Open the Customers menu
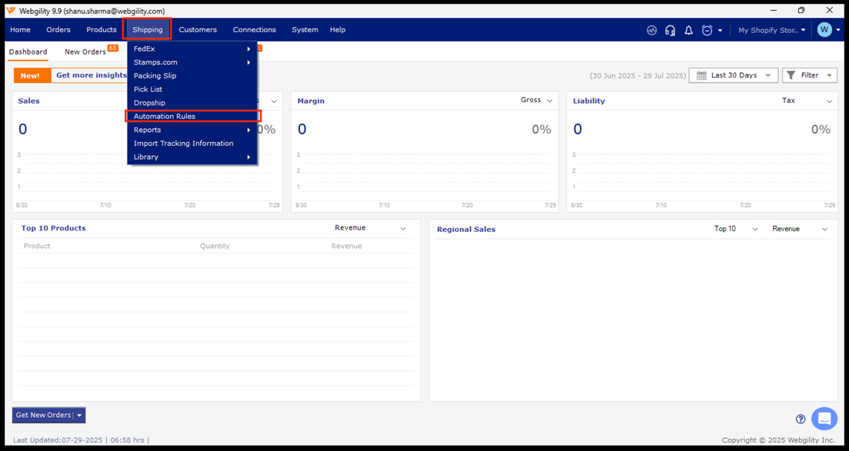 198,30
